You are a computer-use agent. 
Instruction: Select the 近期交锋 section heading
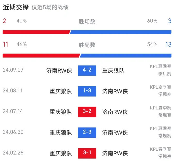(16, 7)
